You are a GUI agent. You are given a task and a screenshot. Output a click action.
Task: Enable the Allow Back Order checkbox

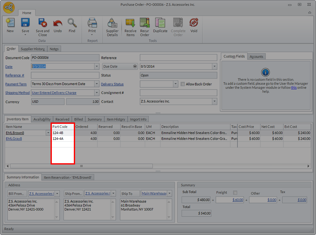coord(183,84)
